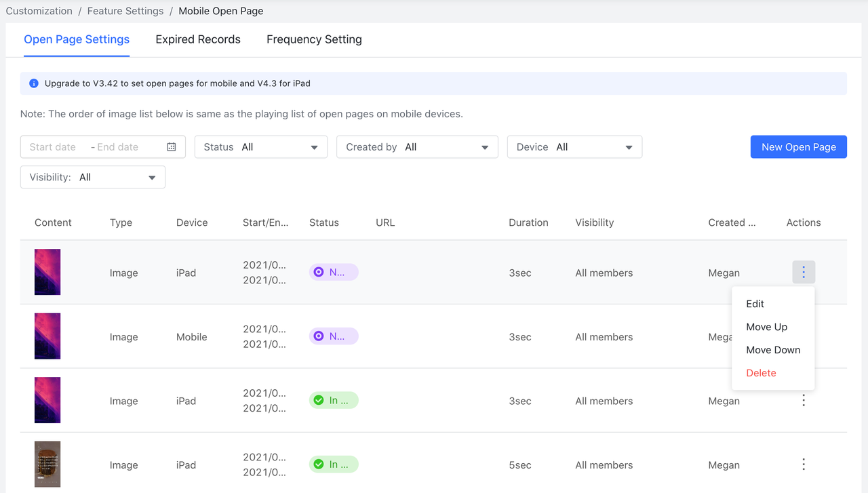Switch to the Expired Records tab
Image resolution: width=868 pixels, height=493 pixels.
click(x=198, y=39)
